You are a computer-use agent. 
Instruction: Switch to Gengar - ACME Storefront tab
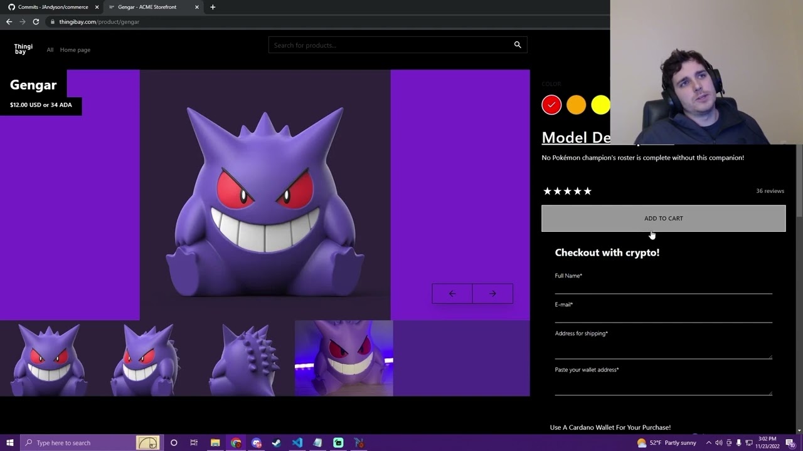pos(152,7)
